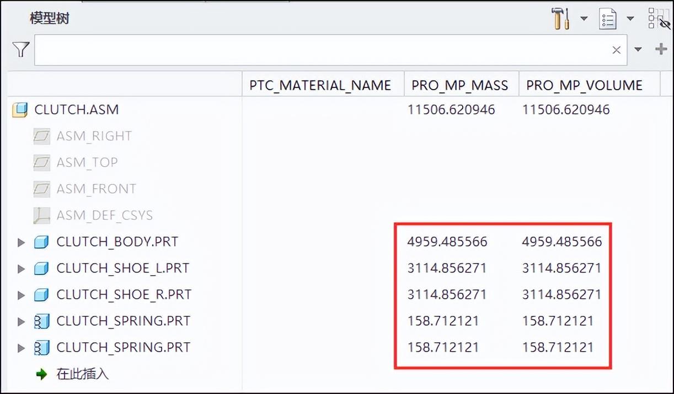Toggle the show/hide tree items icon

click(x=659, y=19)
